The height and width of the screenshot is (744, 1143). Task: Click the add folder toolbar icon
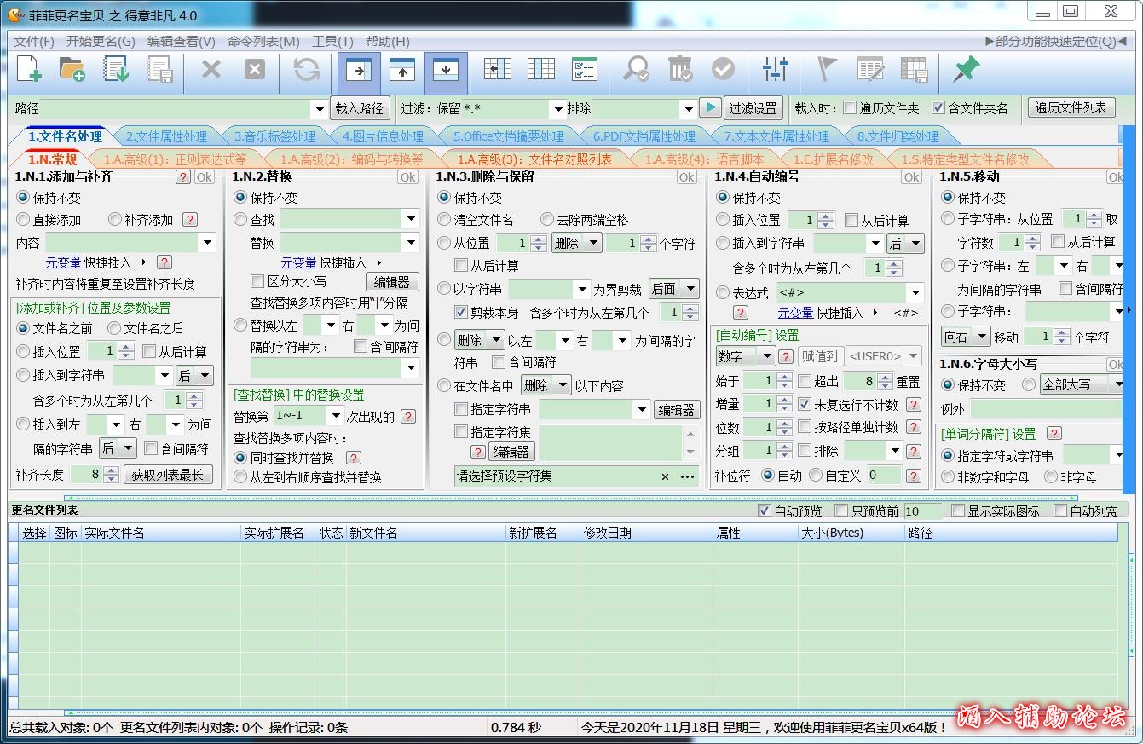coord(72,70)
